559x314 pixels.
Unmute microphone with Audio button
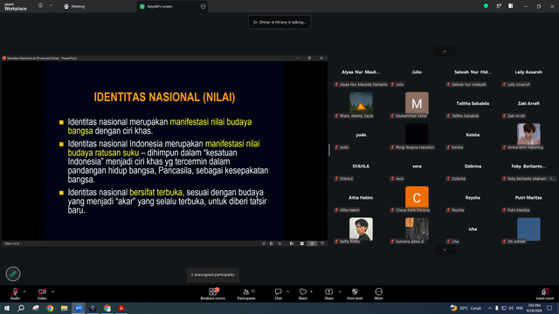point(15,294)
